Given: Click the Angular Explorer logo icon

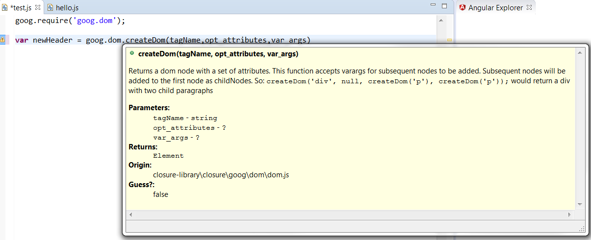Looking at the screenshot, I should click(x=463, y=7).
